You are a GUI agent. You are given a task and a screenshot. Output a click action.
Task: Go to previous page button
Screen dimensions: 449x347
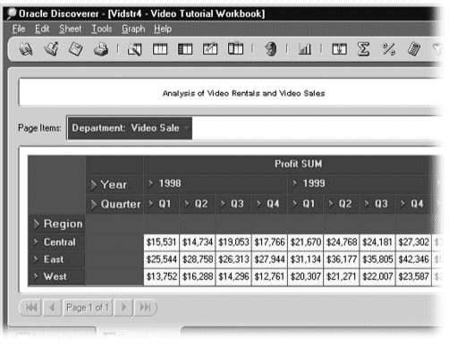(x=52, y=308)
